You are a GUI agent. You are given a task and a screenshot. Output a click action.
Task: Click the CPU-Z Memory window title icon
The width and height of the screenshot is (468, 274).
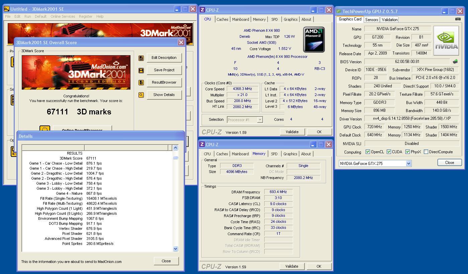pos(202,144)
